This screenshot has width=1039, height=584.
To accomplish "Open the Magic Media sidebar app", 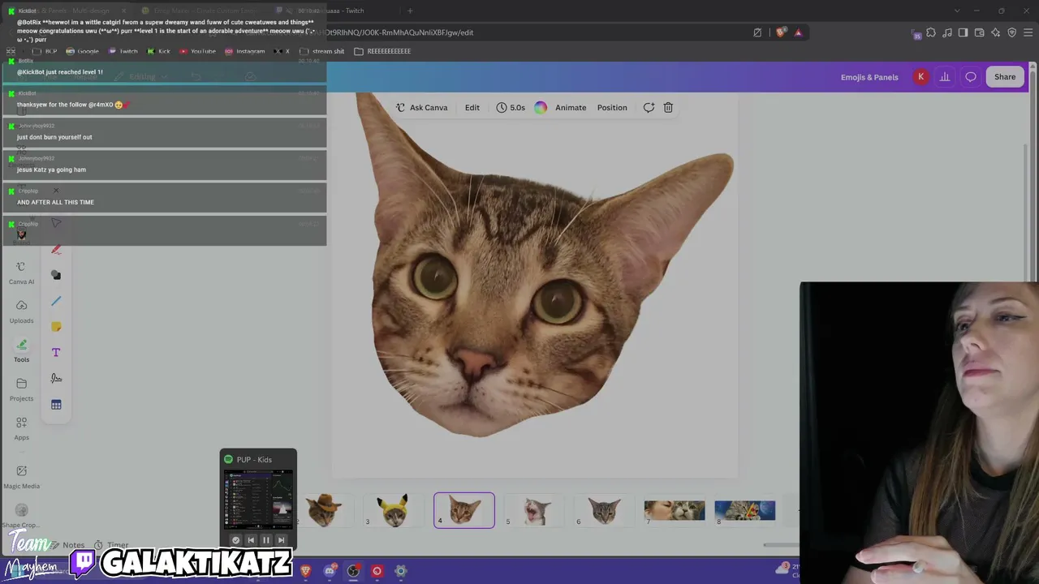I will pyautogui.click(x=21, y=476).
